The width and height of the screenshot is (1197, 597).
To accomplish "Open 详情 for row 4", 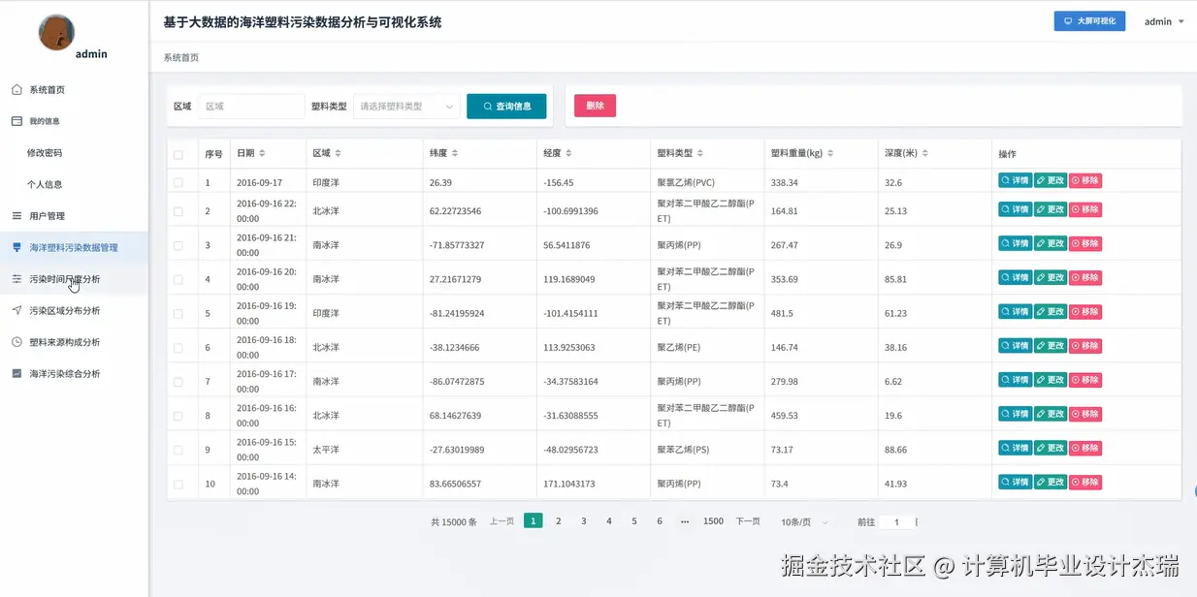I will point(1015,277).
